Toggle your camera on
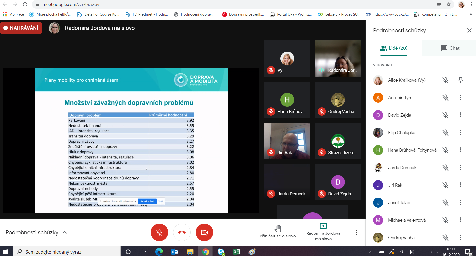Screen dimensions: 476x256 point(204,232)
